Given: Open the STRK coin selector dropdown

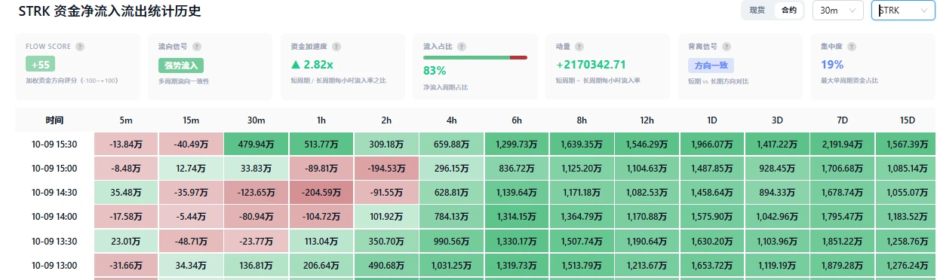Looking at the screenshot, I should (904, 11).
